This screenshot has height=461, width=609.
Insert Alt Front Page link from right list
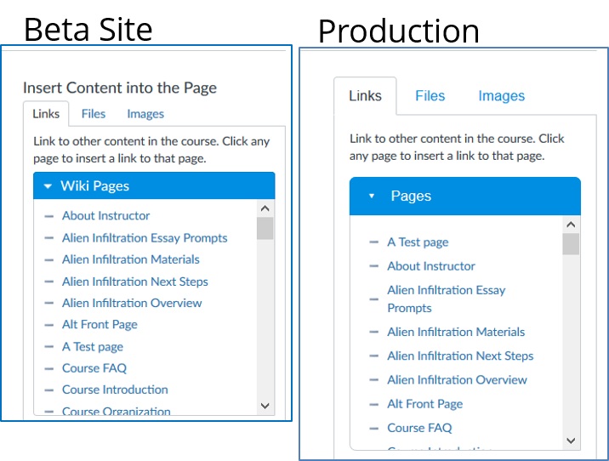(x=424, y=404)
